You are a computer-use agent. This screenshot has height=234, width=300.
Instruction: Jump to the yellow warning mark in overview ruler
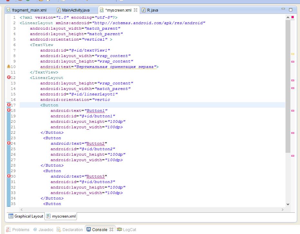pos(293,54)
